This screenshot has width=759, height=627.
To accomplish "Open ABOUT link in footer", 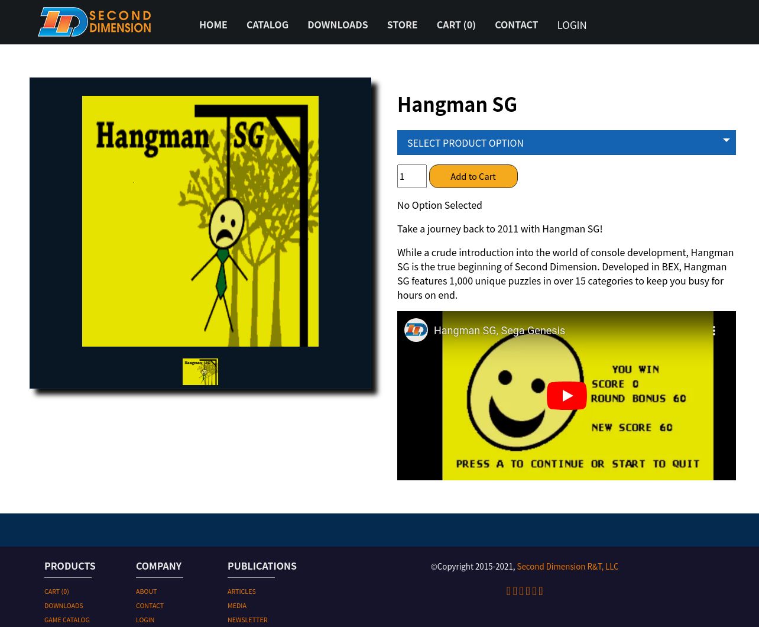I will coord(147,592).
